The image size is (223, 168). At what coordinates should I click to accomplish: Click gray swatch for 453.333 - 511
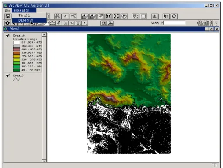click(16, 46)
